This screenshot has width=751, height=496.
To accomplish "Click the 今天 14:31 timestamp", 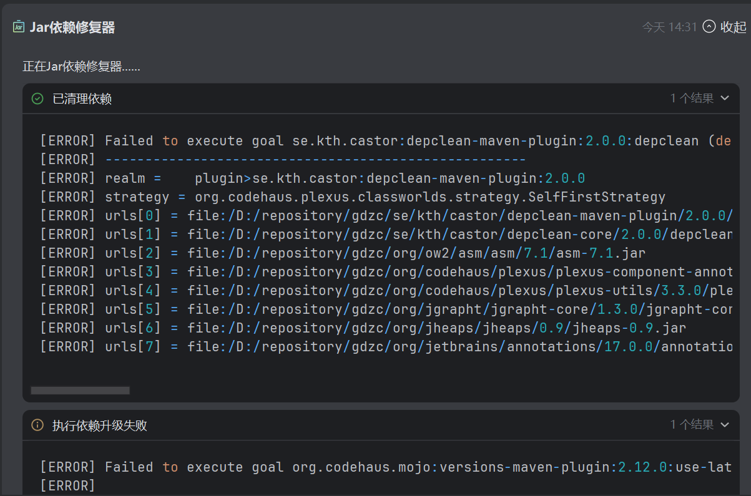I will click(669, 27).
